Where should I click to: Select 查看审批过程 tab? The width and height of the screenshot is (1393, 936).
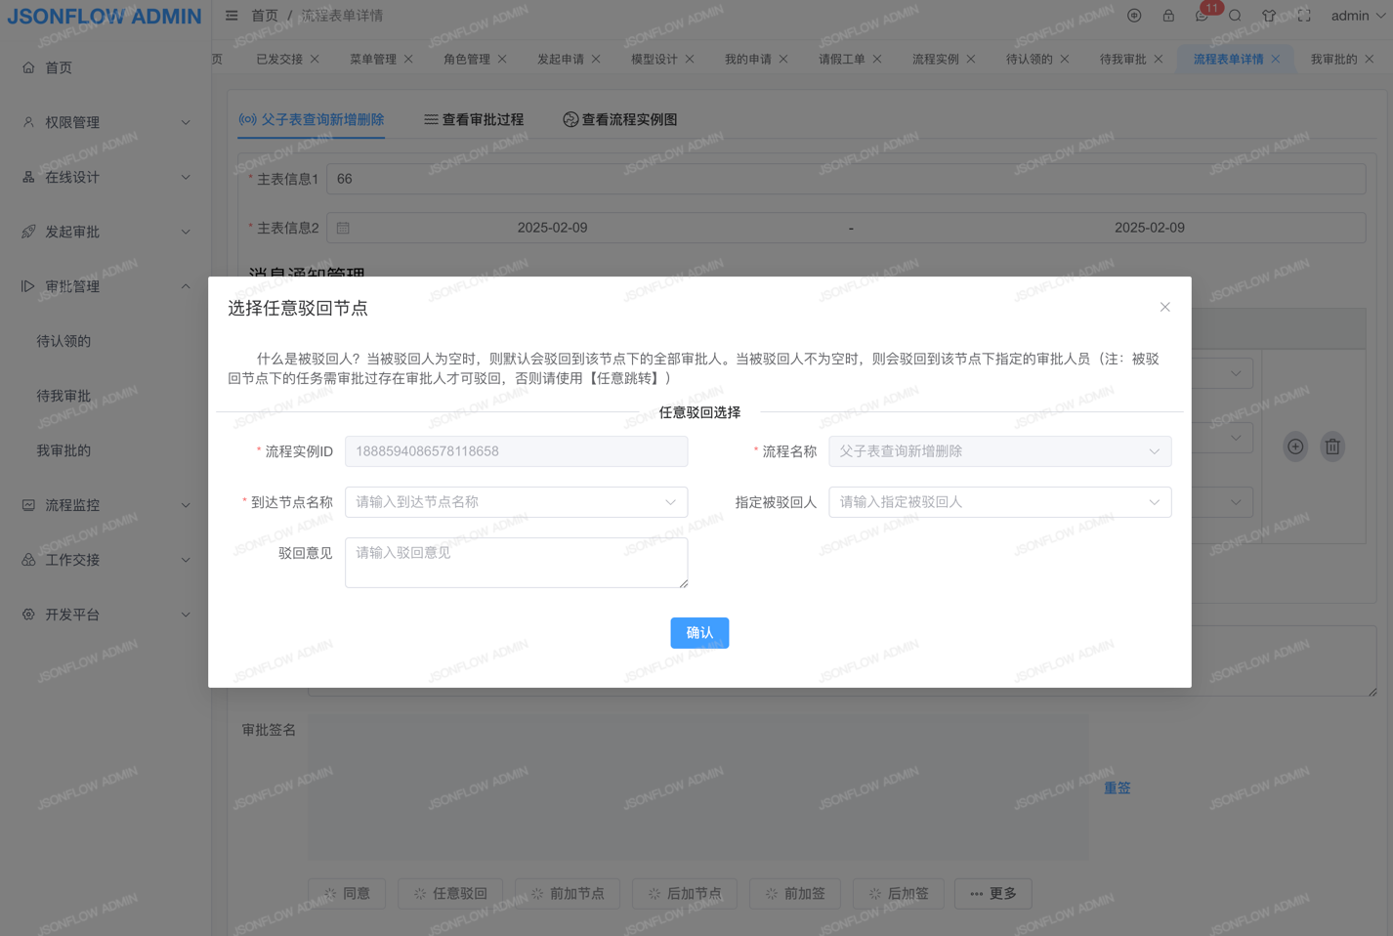[x=474, y=119]
